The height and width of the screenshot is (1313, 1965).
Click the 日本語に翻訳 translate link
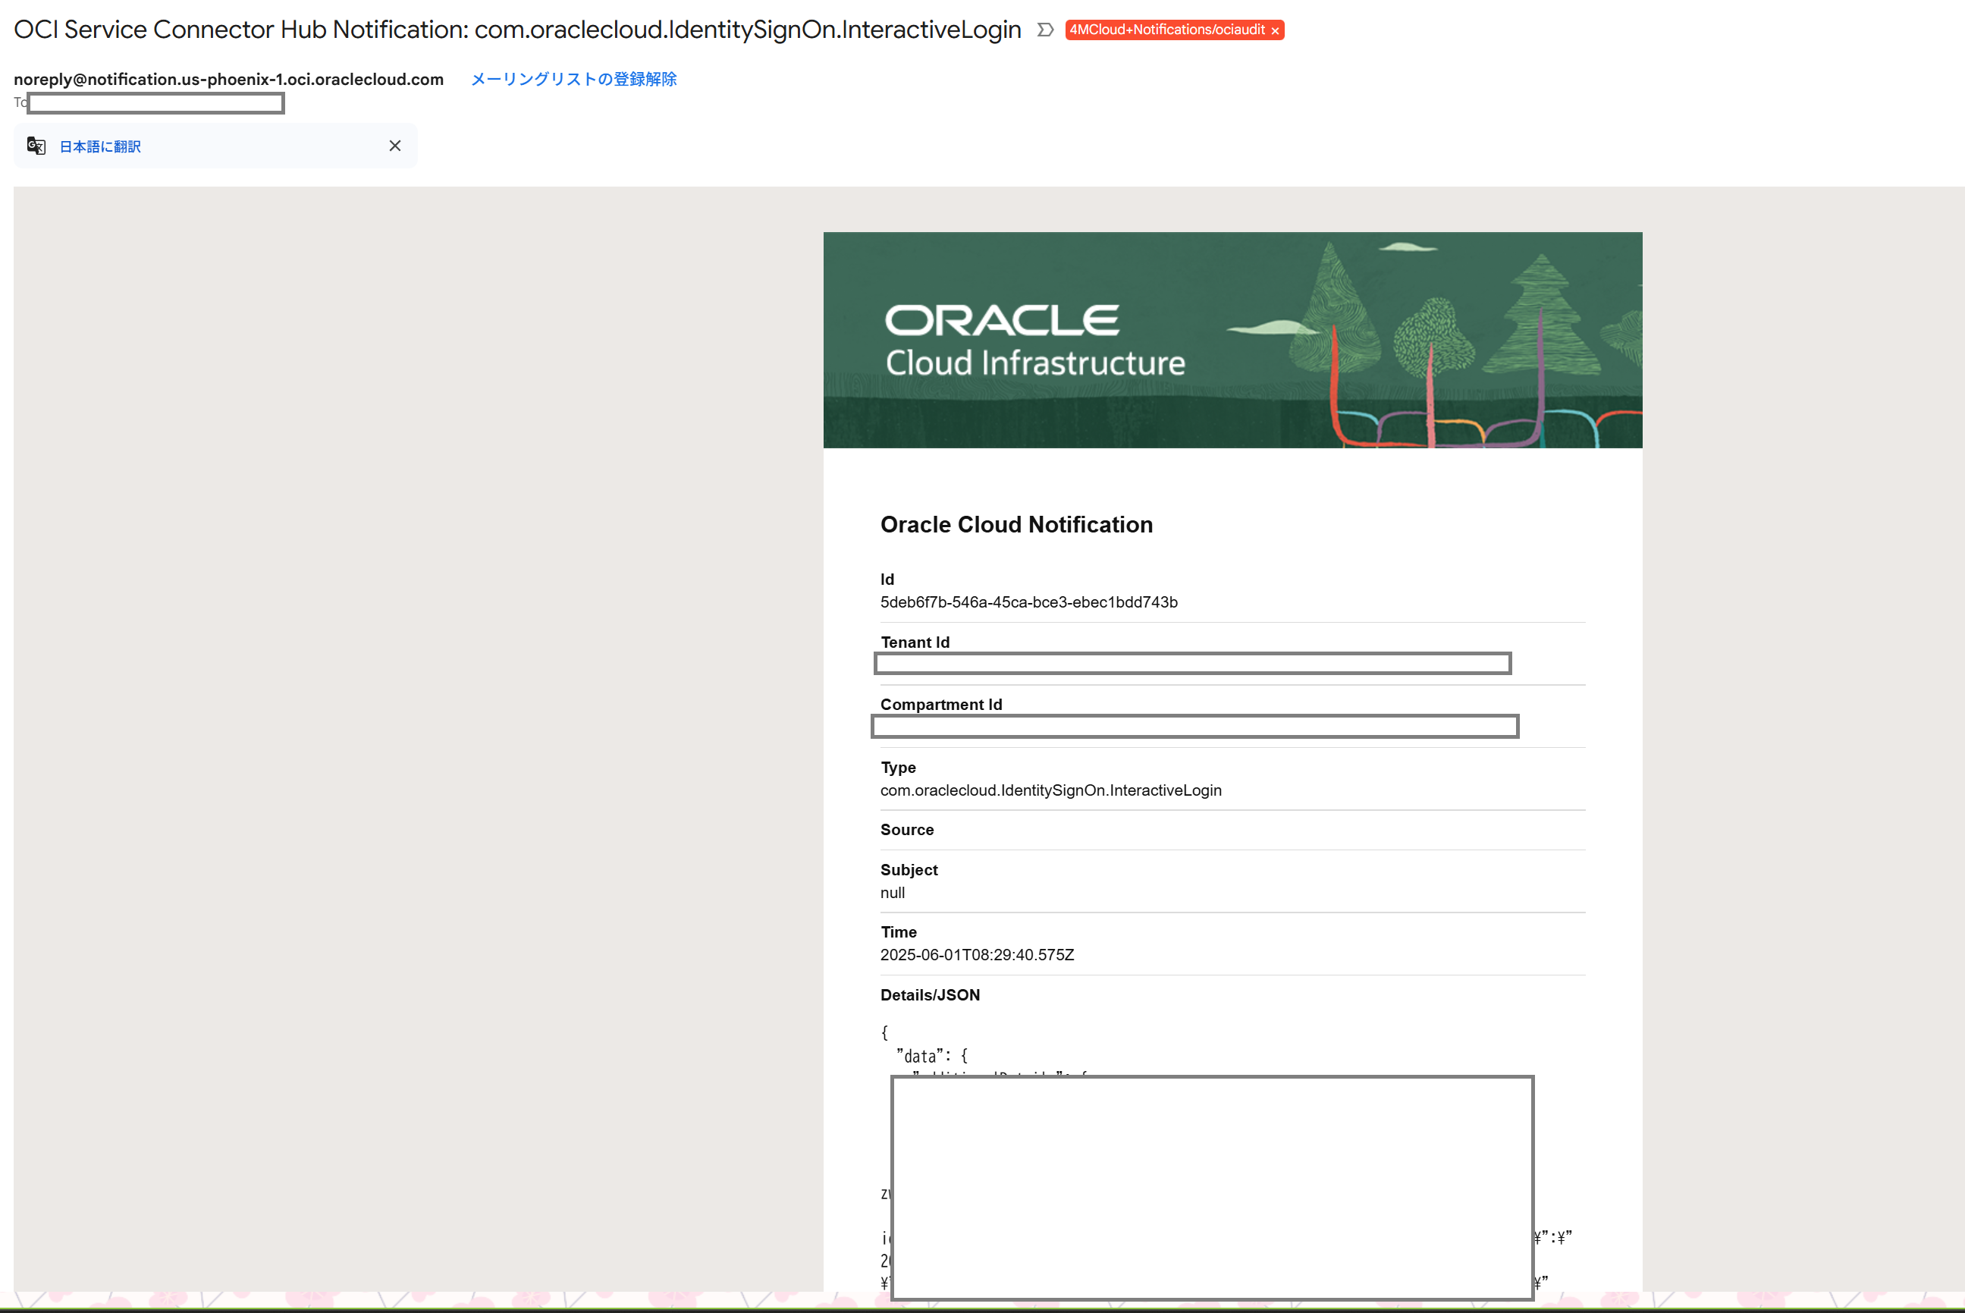[x=99, y=146]
